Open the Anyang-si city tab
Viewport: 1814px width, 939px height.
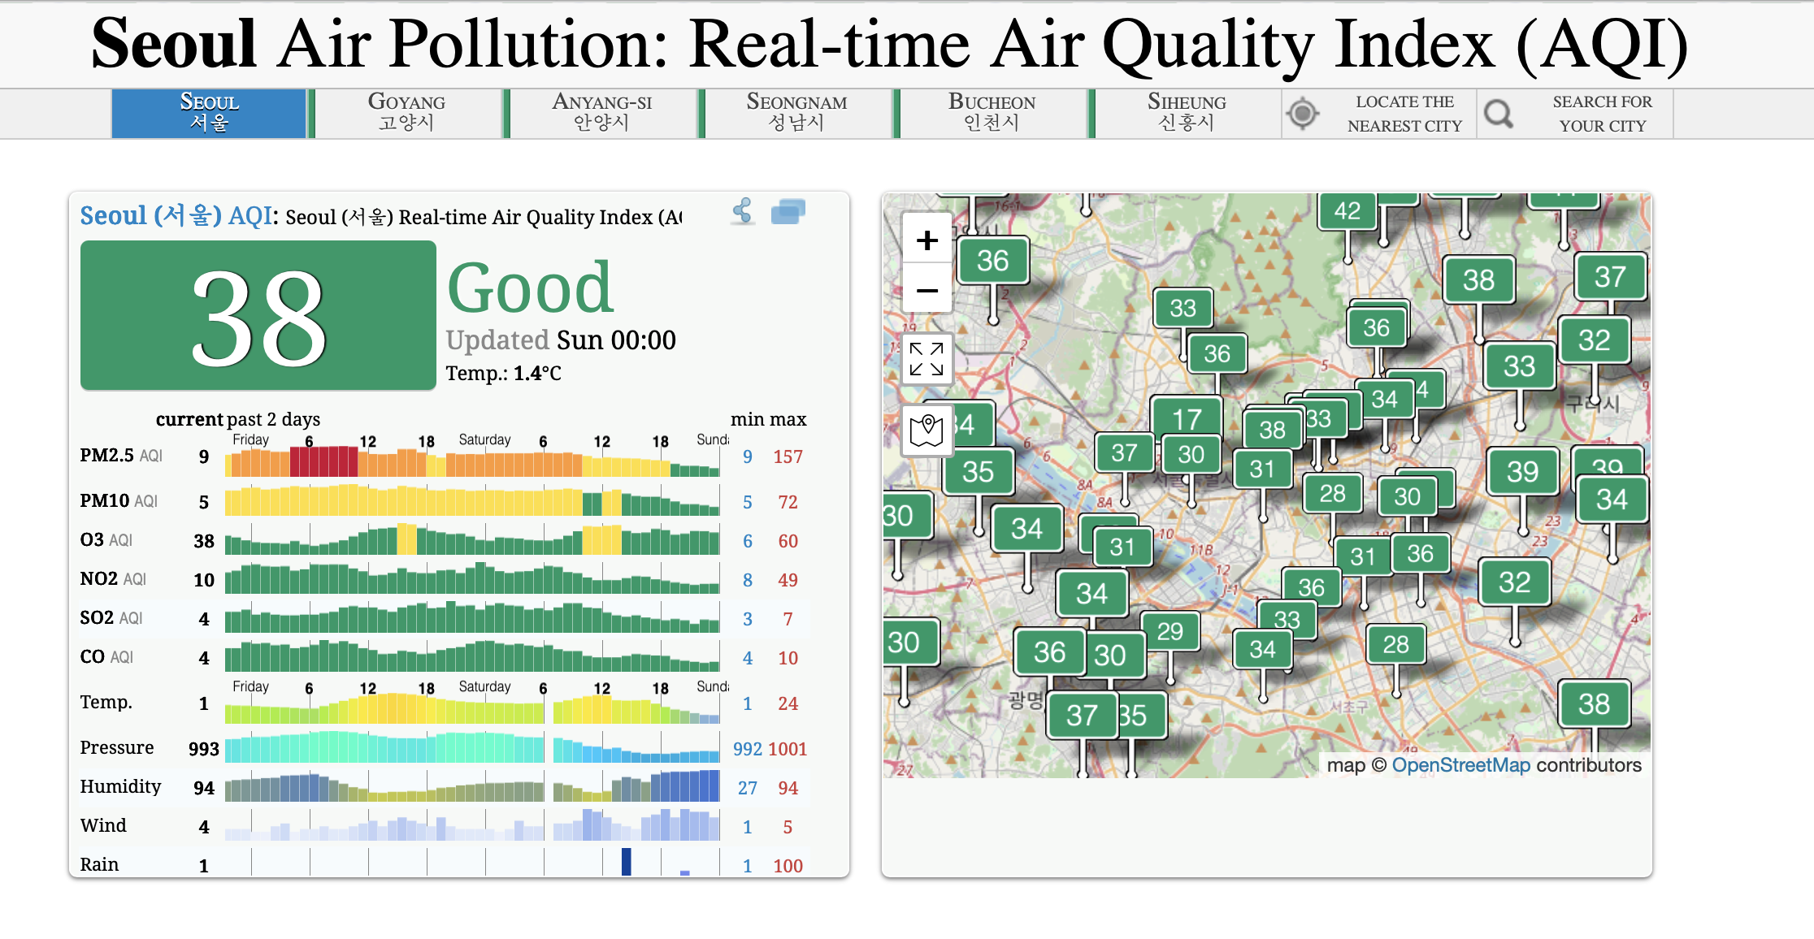601,113
